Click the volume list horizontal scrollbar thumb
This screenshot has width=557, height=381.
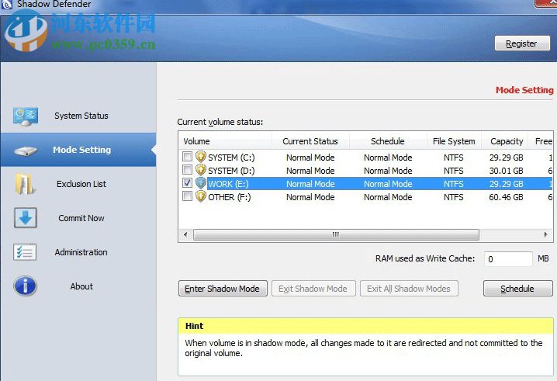pyautogui.click(x=336, y=234)
